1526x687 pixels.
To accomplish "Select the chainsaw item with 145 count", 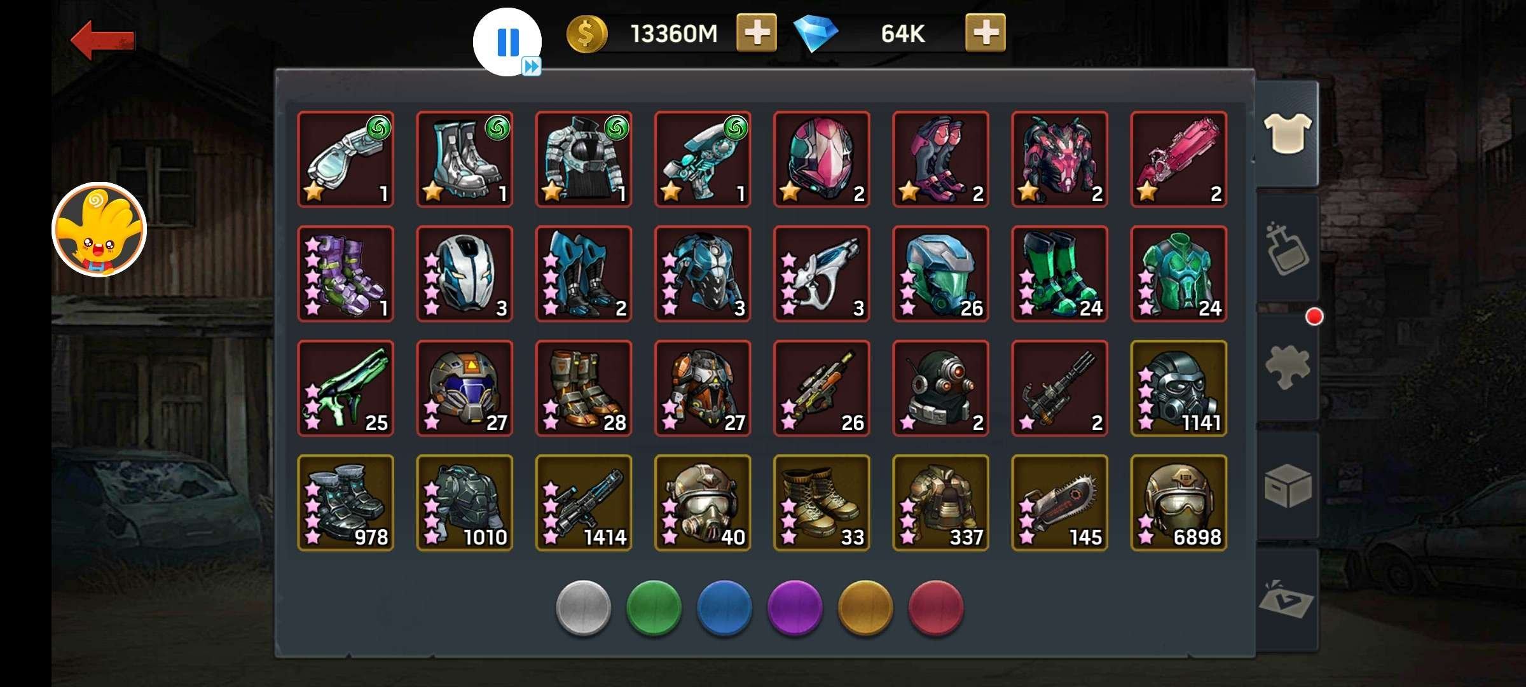I will pyautogui.click(x=1059, y=503).
